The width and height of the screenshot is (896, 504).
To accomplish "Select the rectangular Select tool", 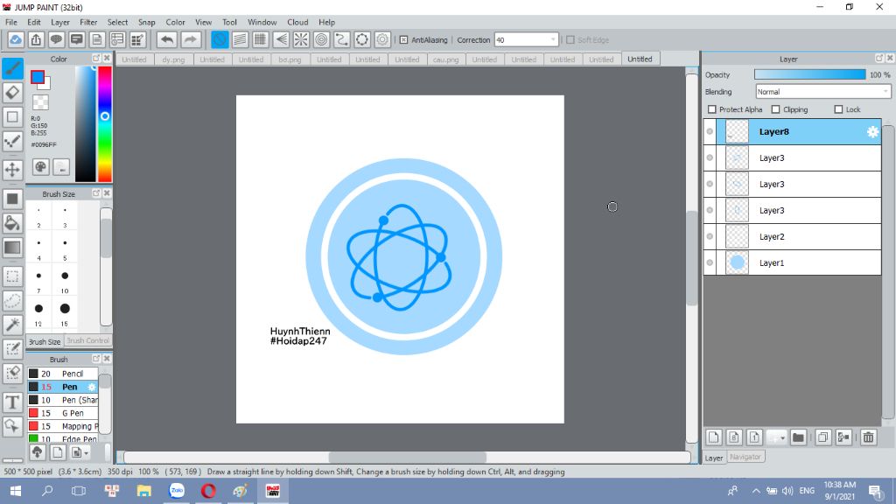I will coord(12,276).
